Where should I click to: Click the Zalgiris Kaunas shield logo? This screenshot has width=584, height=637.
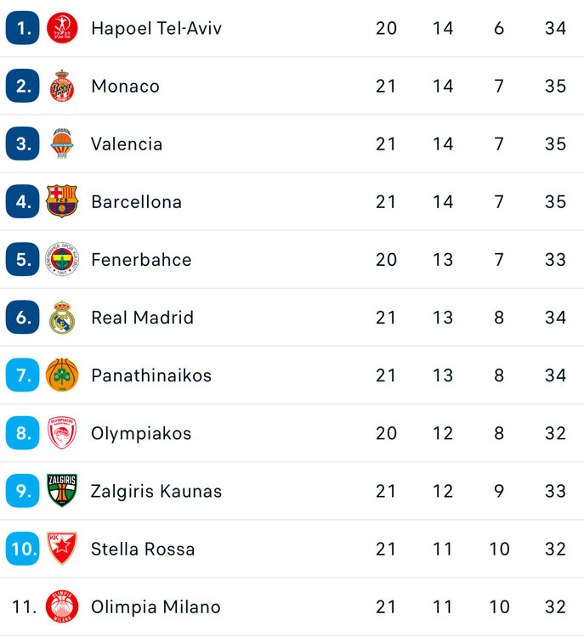pos(62,490)
